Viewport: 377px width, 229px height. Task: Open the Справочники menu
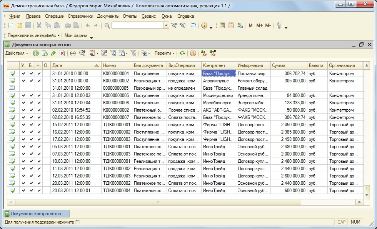click(80, 16)
